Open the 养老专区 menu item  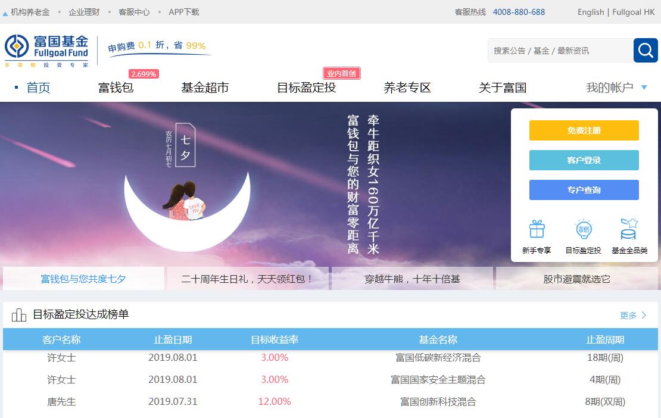click(407, 88)
